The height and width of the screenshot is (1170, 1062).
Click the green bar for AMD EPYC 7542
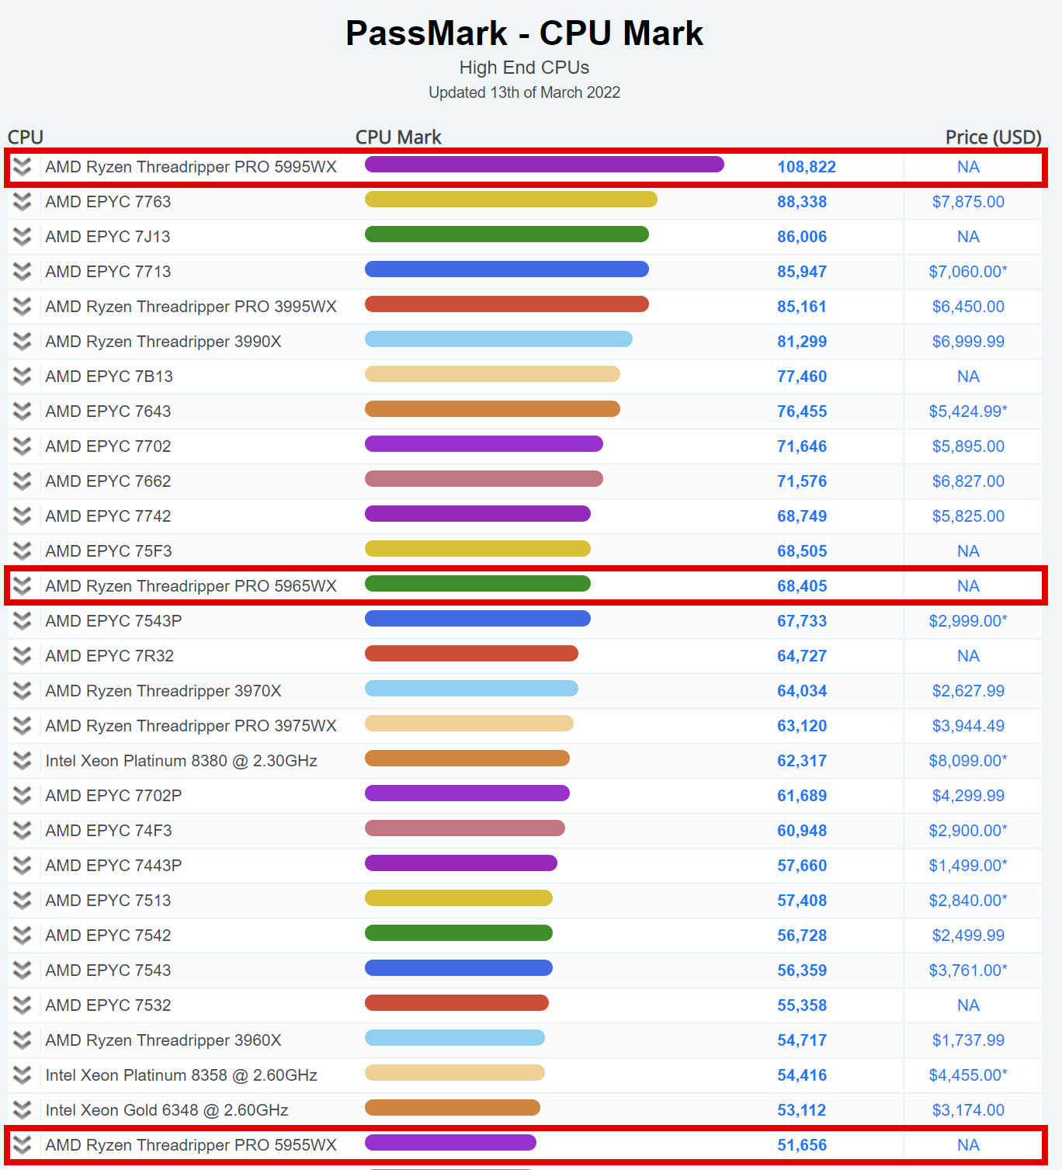[459, 933]
